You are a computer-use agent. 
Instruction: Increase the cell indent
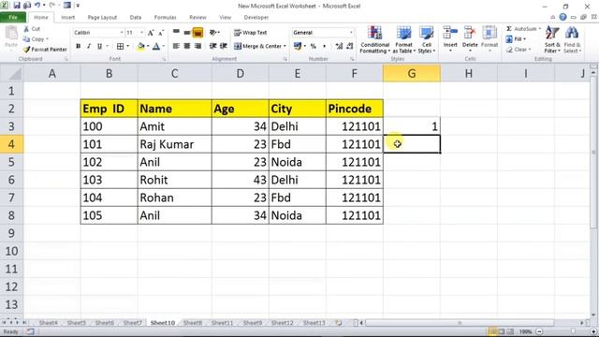tap(224, 46)
